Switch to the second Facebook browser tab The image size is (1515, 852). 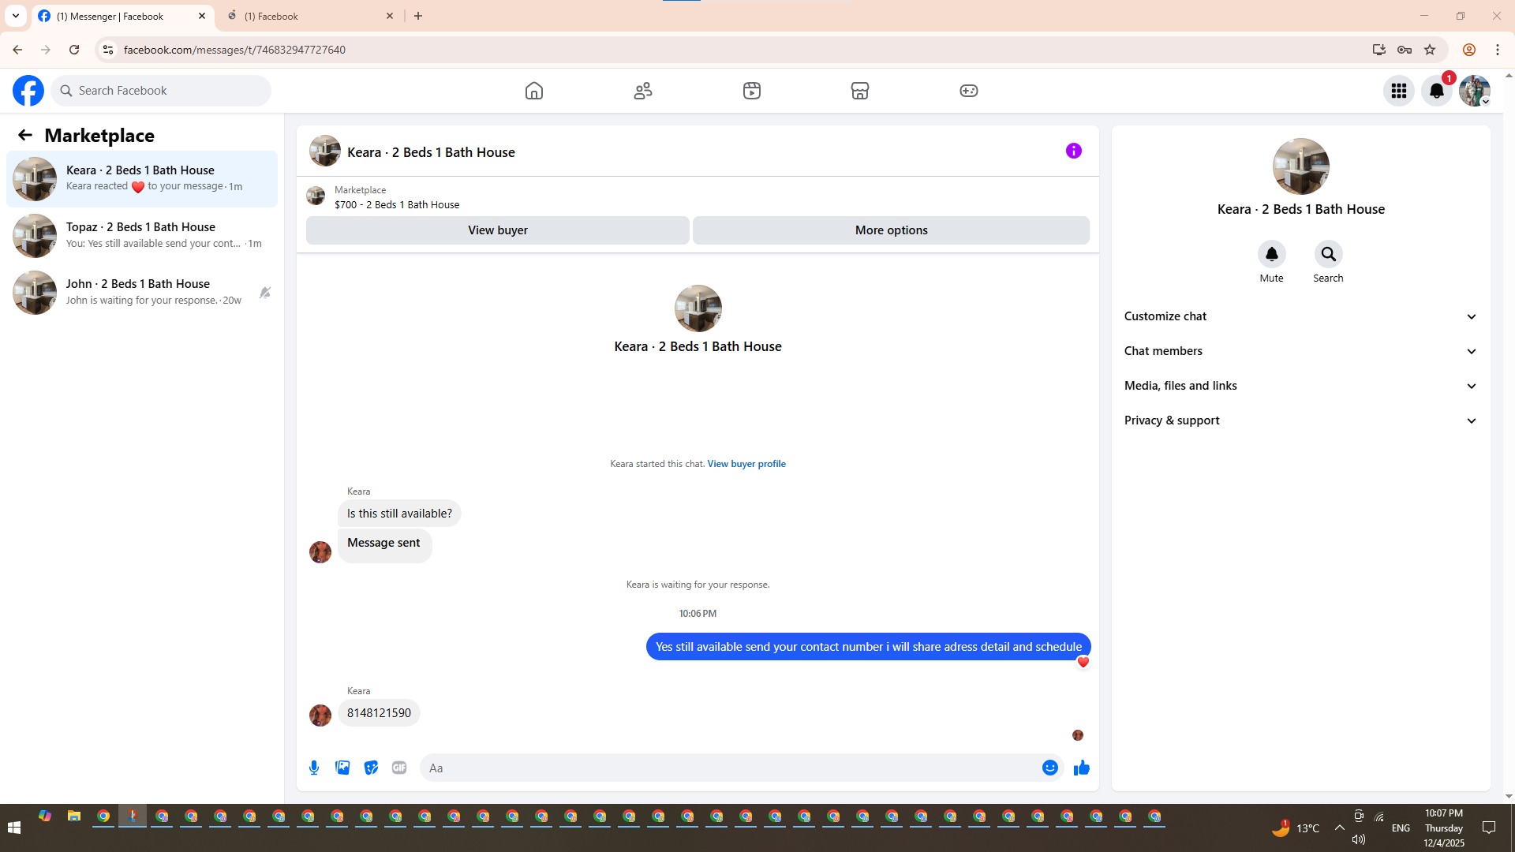point(308,16)
